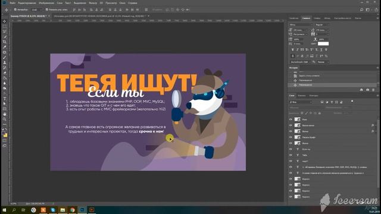Viewport: 381px width, 214px height.
Task: Open Skype from the taskbar
Action: pos(53,210)
